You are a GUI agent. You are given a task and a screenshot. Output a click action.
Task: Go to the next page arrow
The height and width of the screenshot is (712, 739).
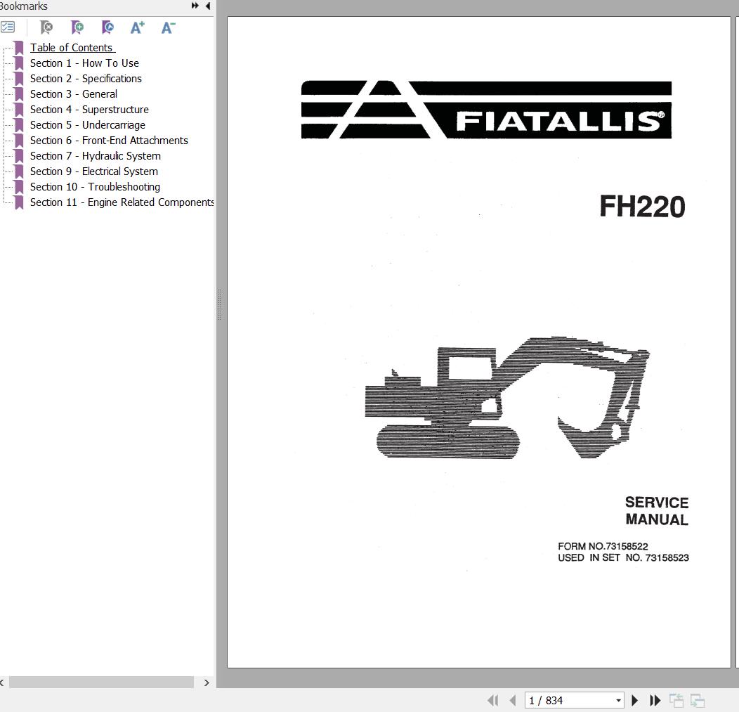(x=635, y=700)
